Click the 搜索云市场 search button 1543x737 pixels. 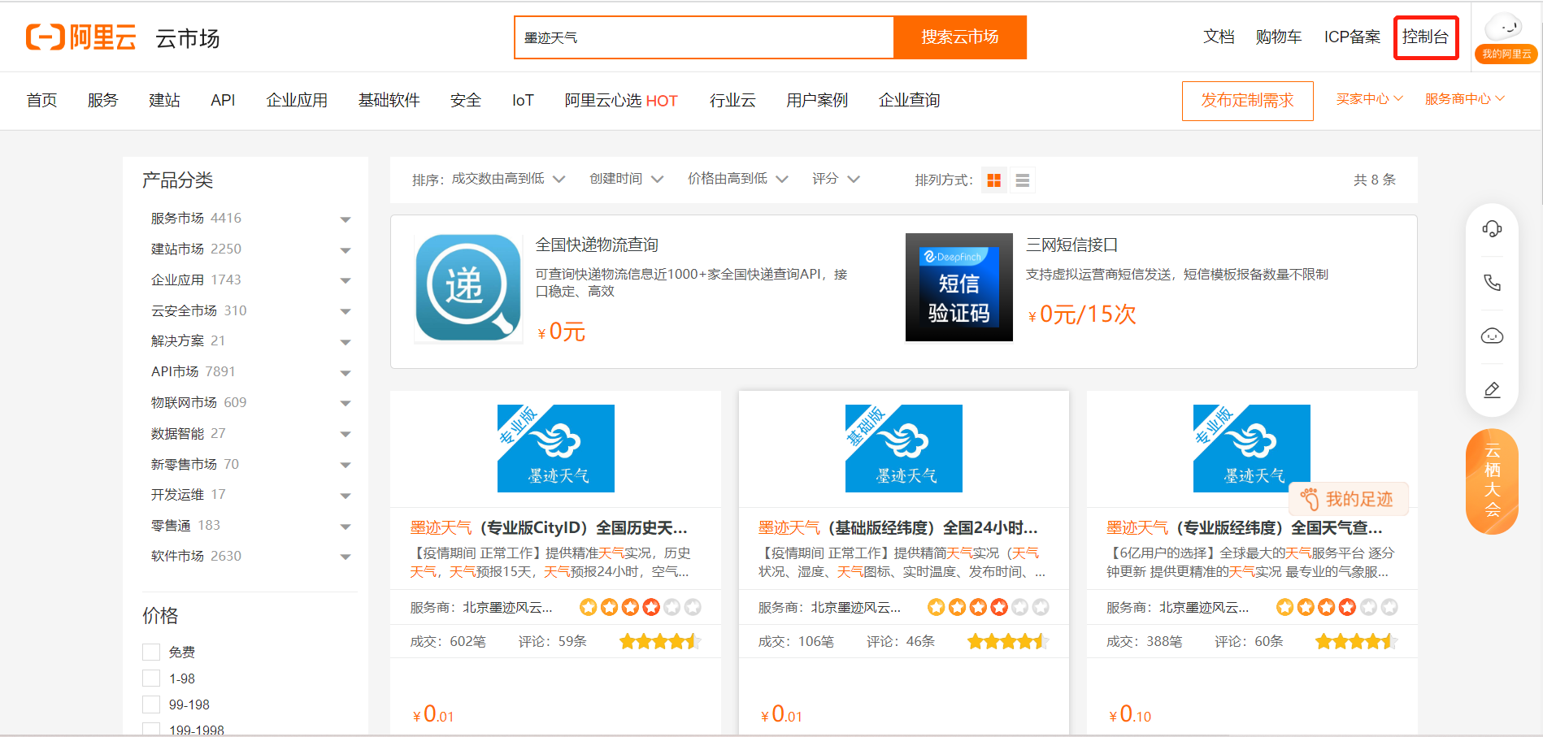(x=960, y=37)
